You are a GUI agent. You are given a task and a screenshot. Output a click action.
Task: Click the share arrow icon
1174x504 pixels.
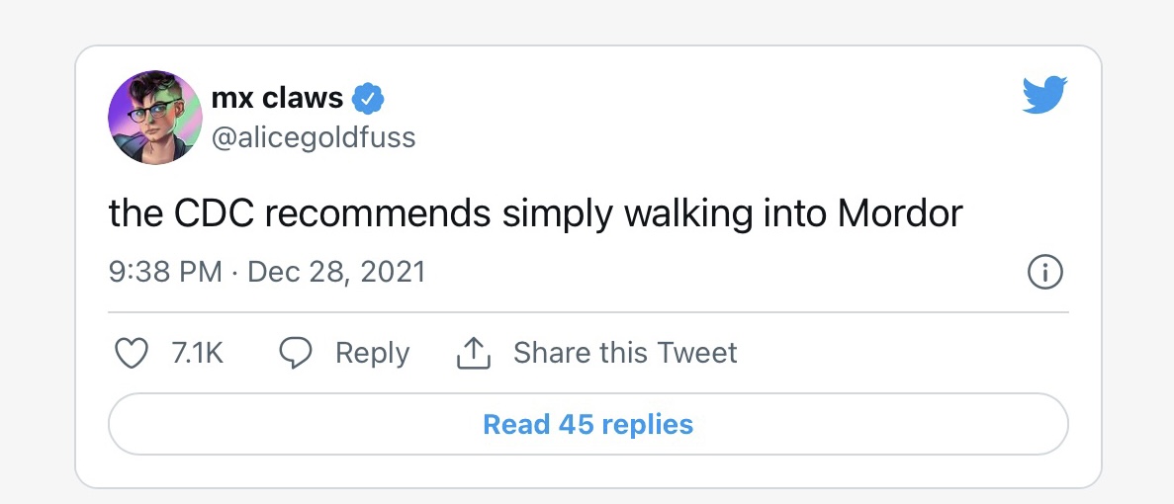coord(474,353)
